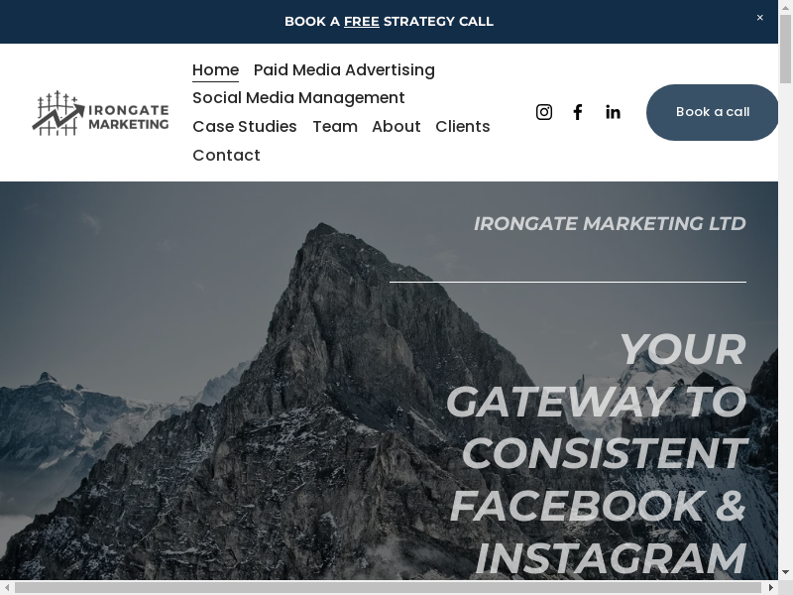Screen dimensions: 793x595
Task: Navigate to Case Studies
Action: tap(245, 126)
